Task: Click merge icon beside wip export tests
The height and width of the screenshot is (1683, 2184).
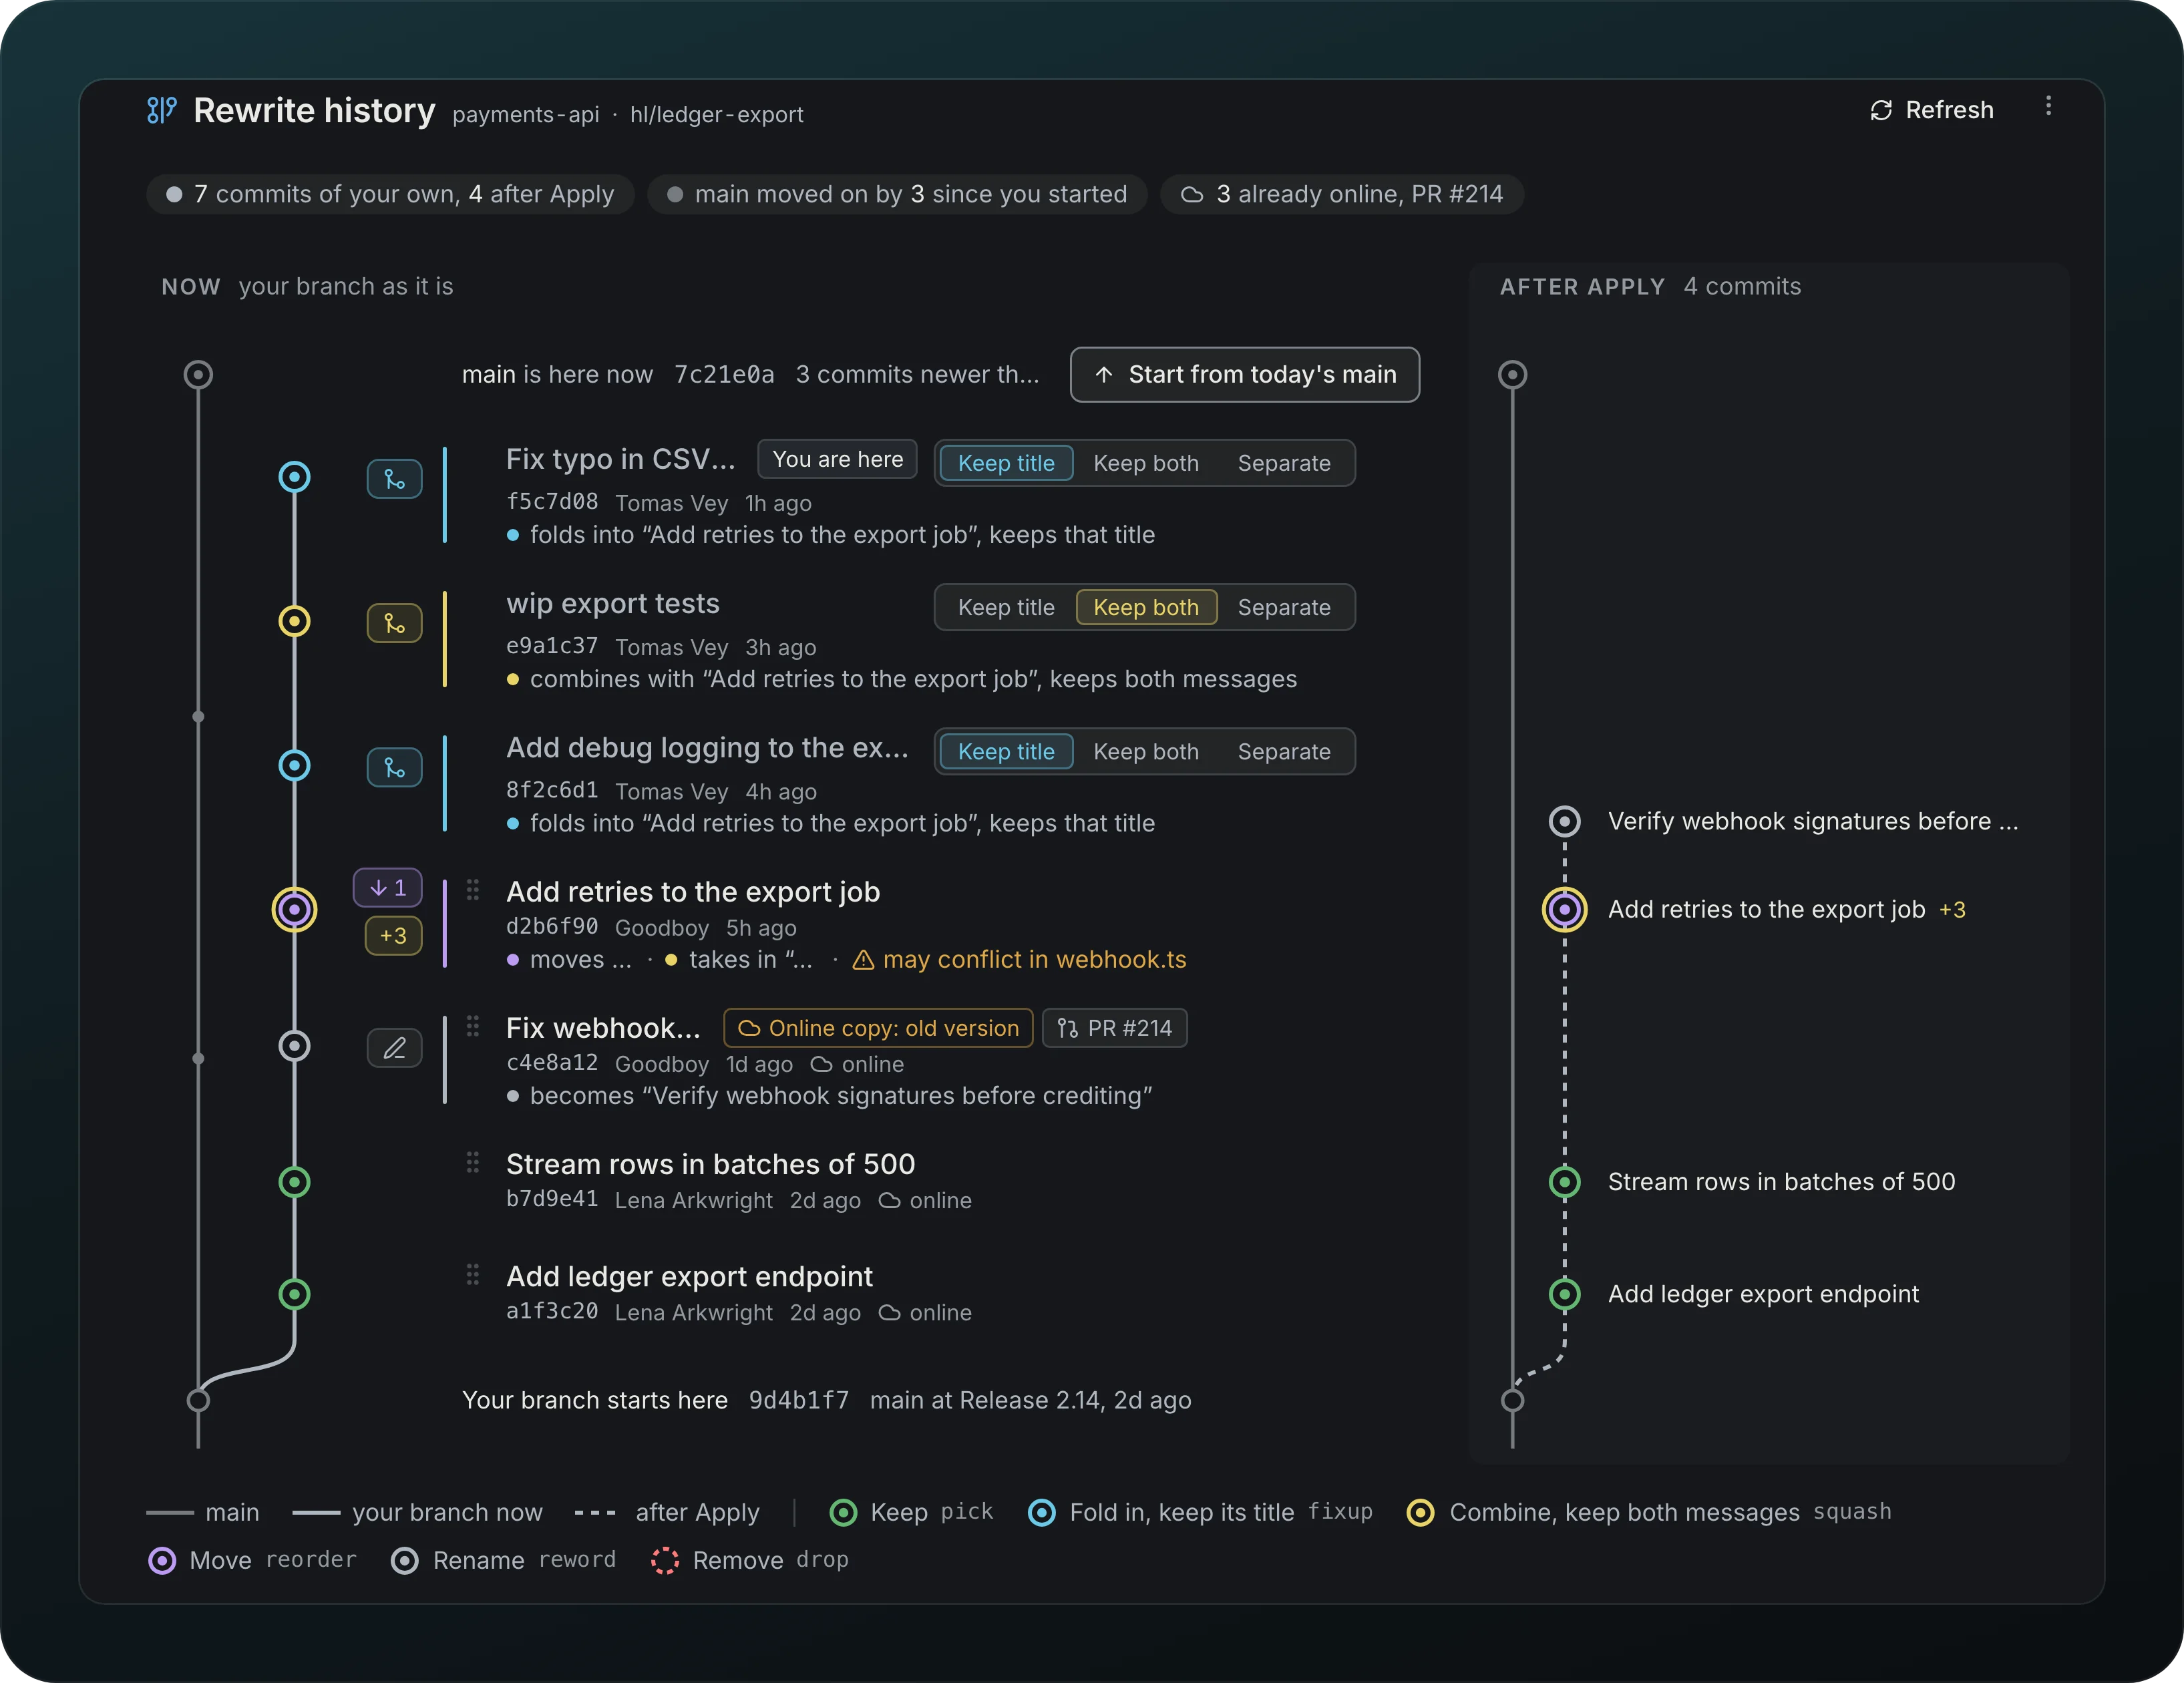Action: point(394,623)
